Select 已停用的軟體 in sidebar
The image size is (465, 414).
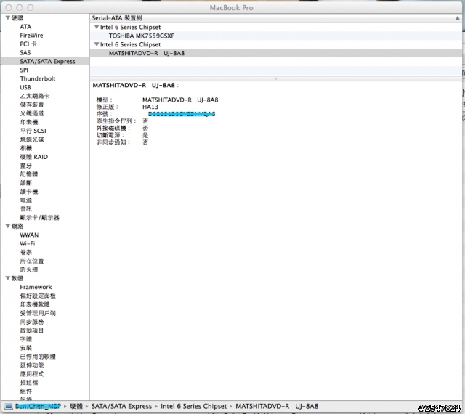click(x=38, y=357)
